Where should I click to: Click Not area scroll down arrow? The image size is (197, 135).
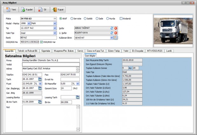point(78,129)
